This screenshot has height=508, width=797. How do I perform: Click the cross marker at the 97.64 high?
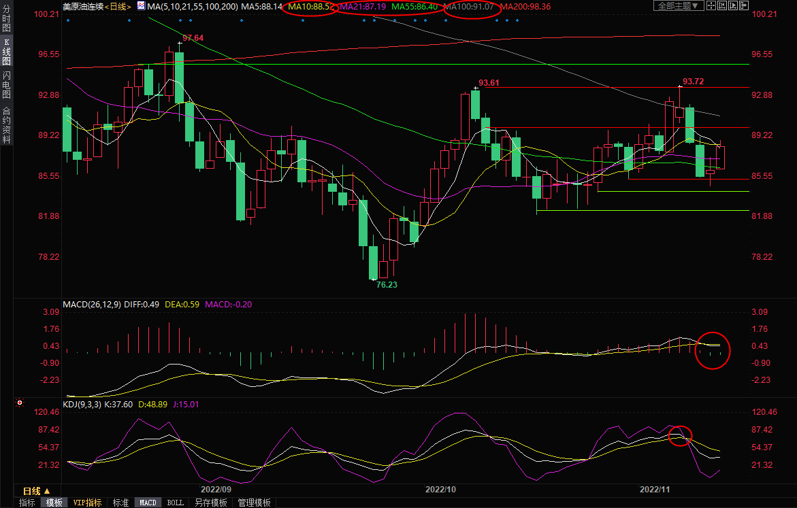coord(180,44)
